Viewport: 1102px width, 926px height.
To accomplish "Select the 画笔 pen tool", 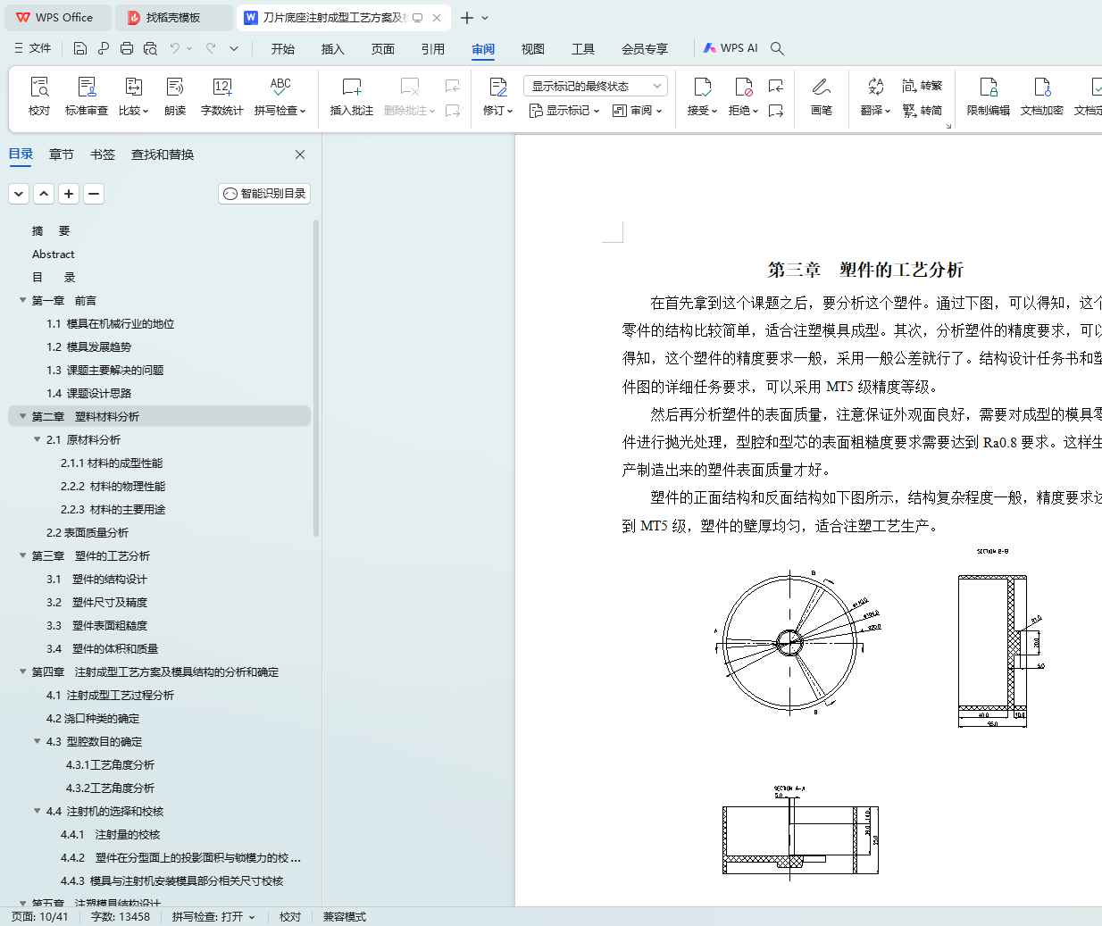I will pyautogui.click(x=821, y=96).
